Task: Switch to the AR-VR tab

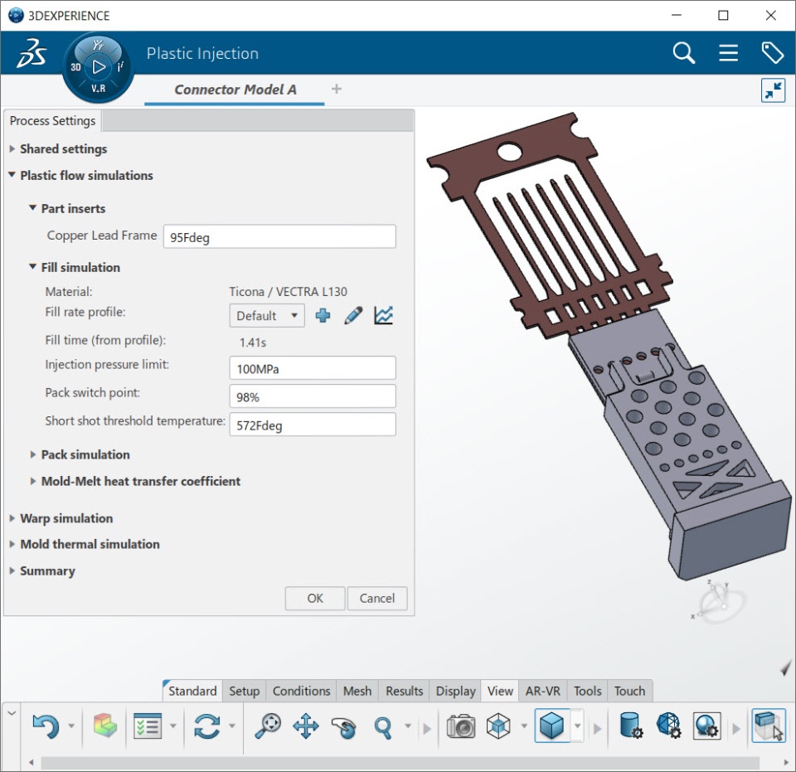Action: tap(542, 691)
